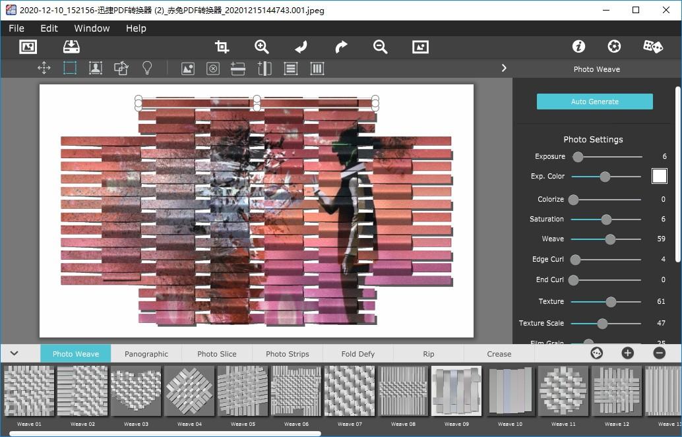Click the End Curl slider handle
This screenshot has height=437, width=682.
coord(573,280)
